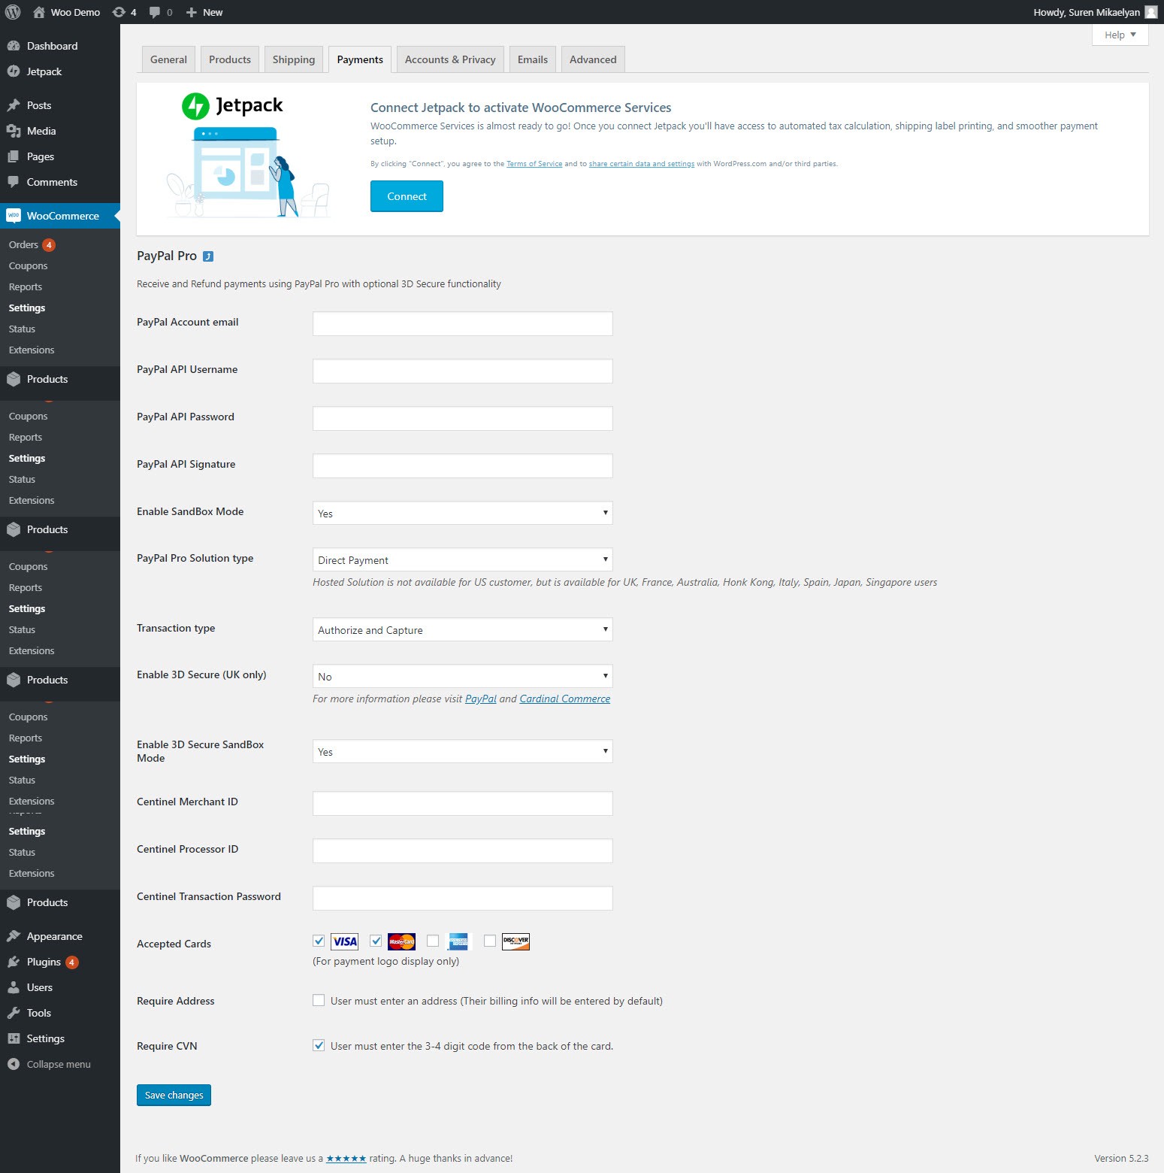Check the American Express card checkbox
This screenshot has height=1173, width=1164.
point(433,941)
